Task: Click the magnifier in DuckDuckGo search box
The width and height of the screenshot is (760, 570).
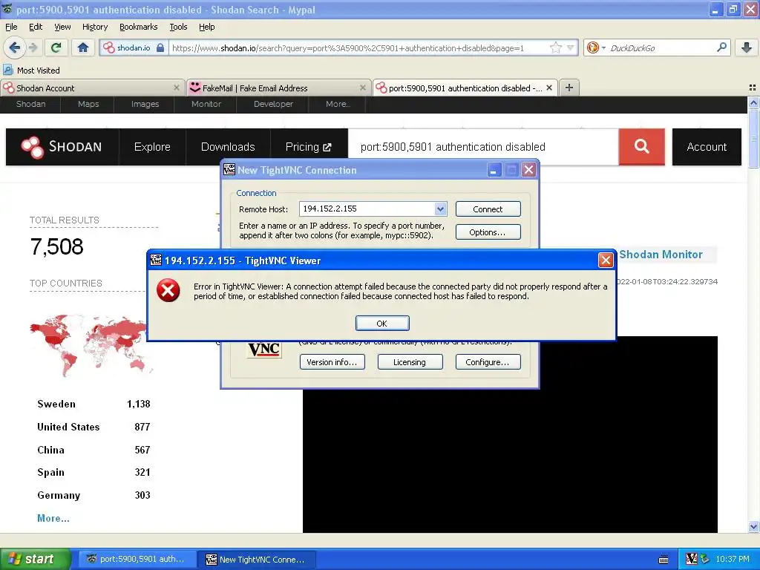Action: 721,47
